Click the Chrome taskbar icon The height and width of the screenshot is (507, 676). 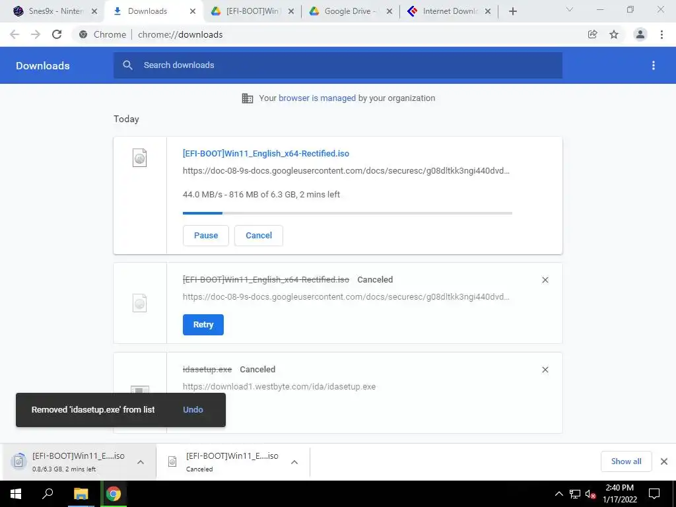pyautogui.click(x=114, y=494)
